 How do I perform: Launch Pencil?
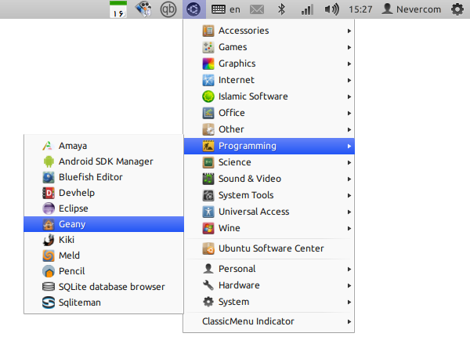pos(103,271)
